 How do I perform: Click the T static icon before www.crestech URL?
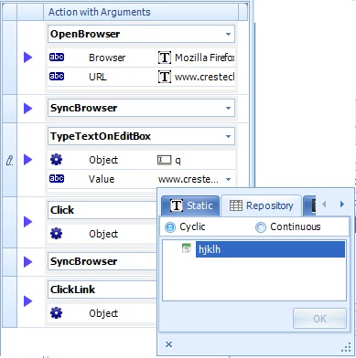[165, 77]
